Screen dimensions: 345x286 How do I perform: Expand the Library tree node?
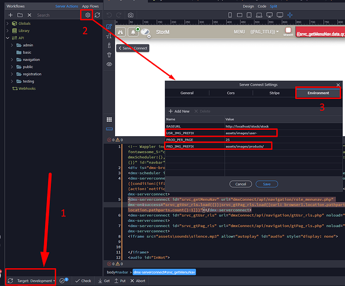click(x=7, y=30)
